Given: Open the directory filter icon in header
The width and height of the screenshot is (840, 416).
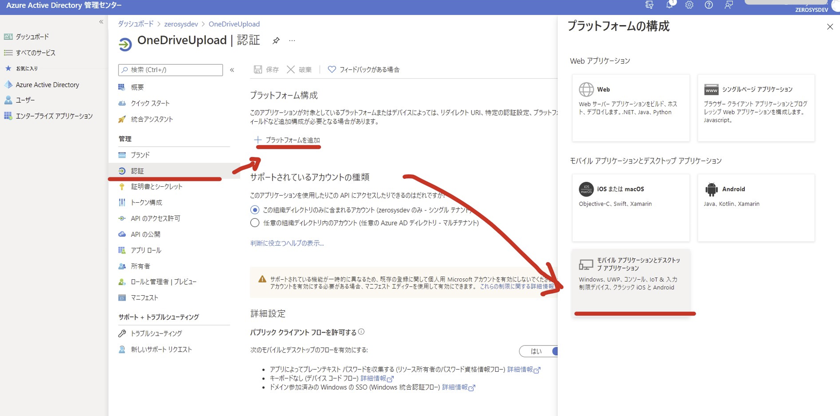Looking at the screenshot, I should click(649, 5).
